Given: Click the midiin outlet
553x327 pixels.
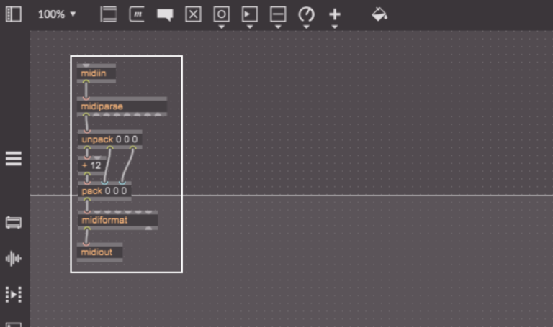Looking at the screenshot, I should 86,82.
